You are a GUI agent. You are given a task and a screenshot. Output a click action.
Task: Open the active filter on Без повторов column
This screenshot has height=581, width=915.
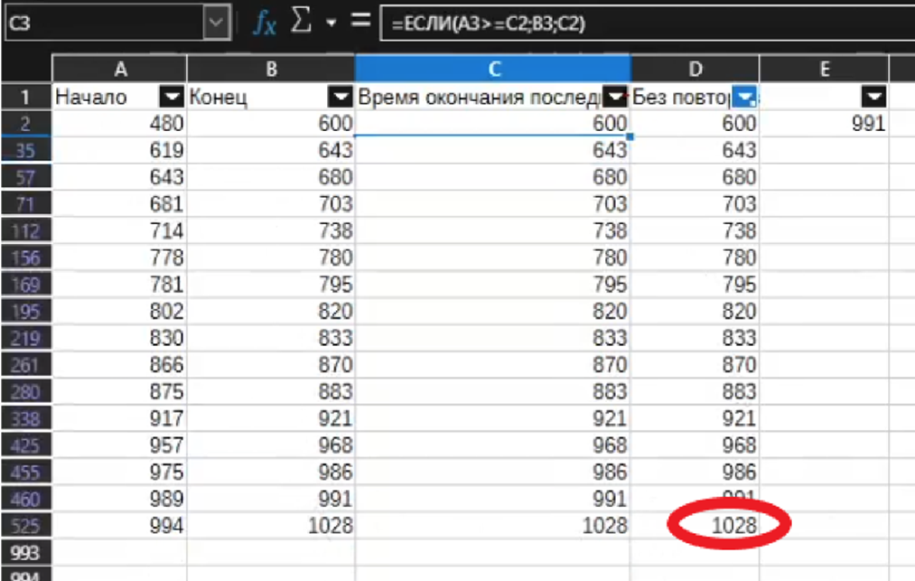click(x=743, y=98)
